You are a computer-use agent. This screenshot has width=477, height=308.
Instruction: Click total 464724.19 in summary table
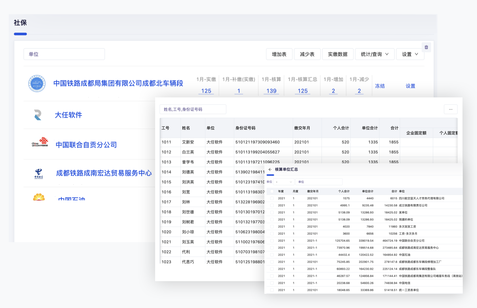point(390,241)
